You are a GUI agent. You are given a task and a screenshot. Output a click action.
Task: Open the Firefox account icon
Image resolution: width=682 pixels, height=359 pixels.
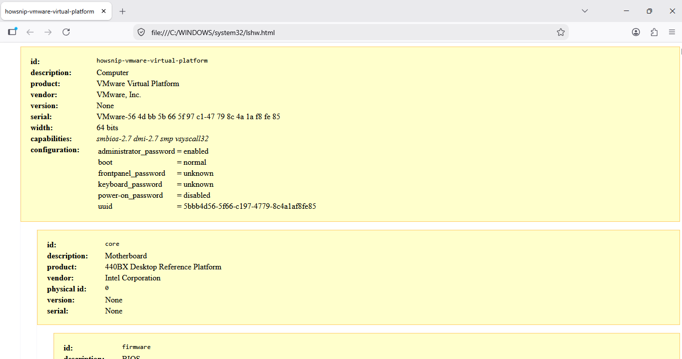636,32
